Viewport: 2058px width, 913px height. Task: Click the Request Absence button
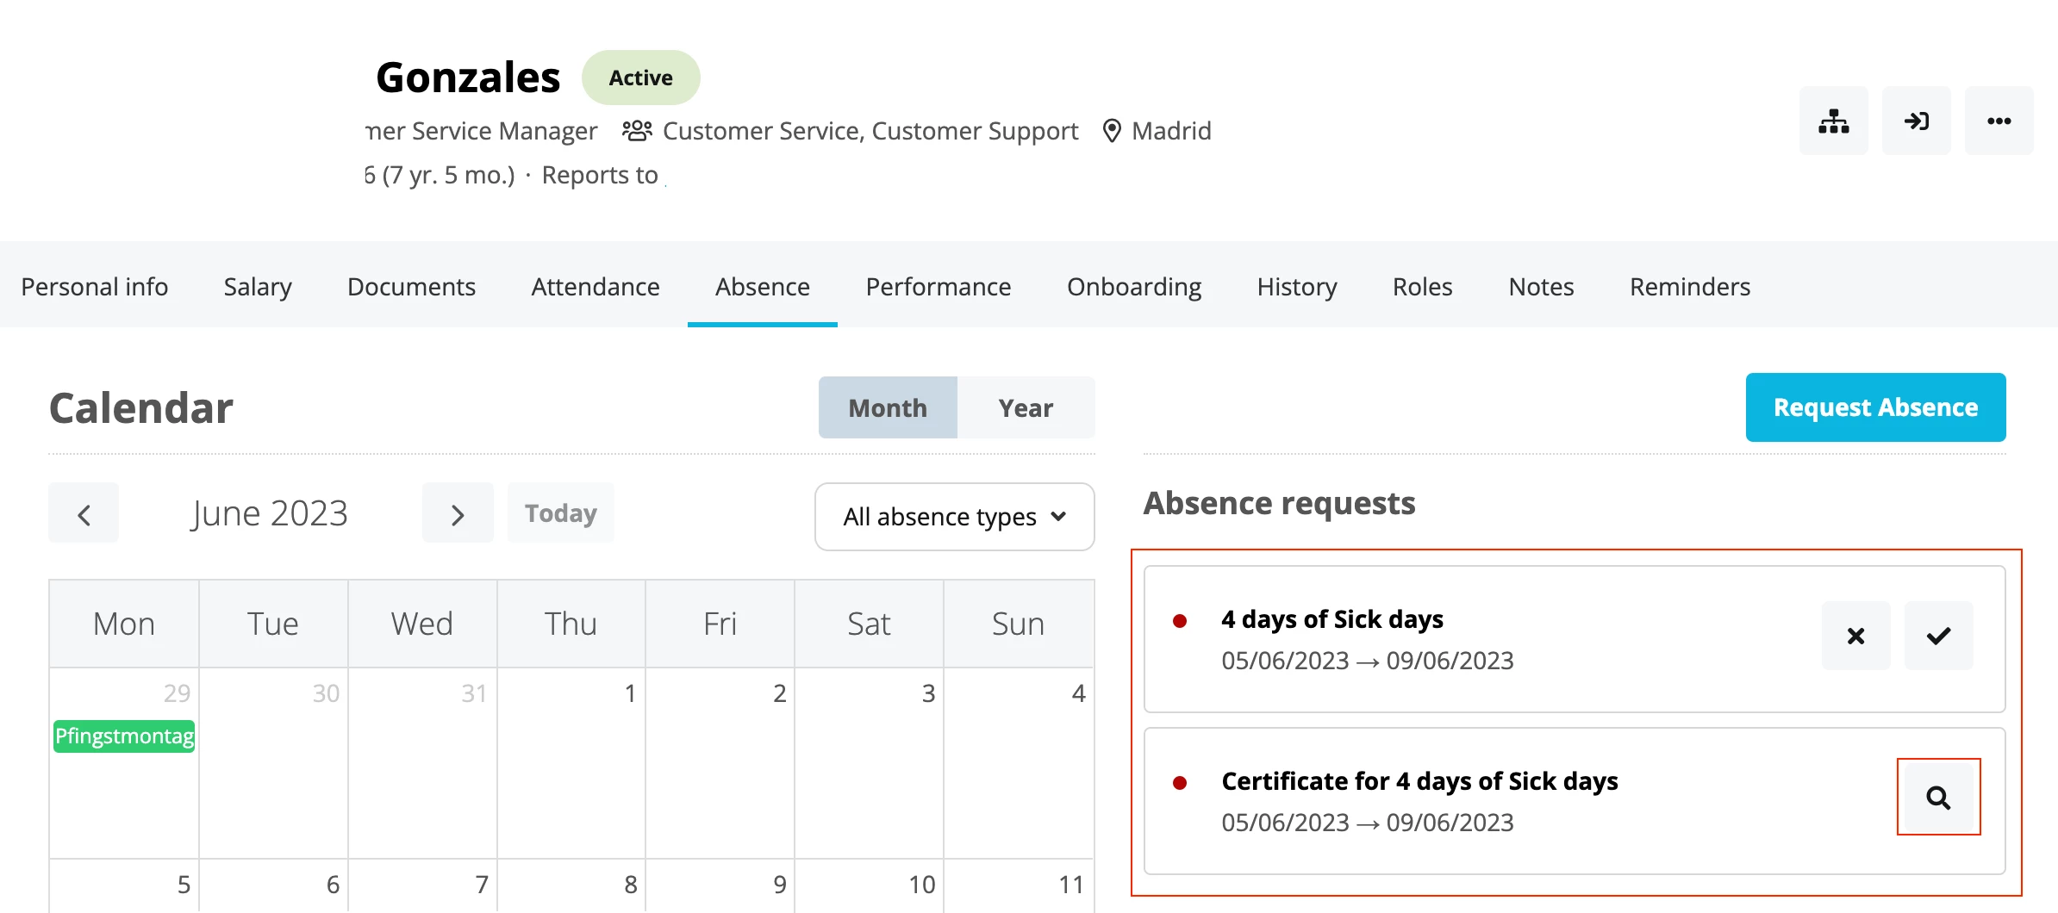[1875, 407]
